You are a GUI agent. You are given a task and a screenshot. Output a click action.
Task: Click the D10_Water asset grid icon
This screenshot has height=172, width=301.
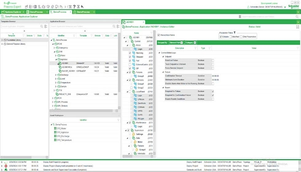pos(55,128)
